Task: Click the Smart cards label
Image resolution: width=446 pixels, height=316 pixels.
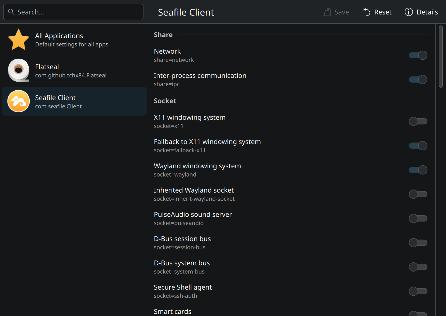Action: point(172,312)
